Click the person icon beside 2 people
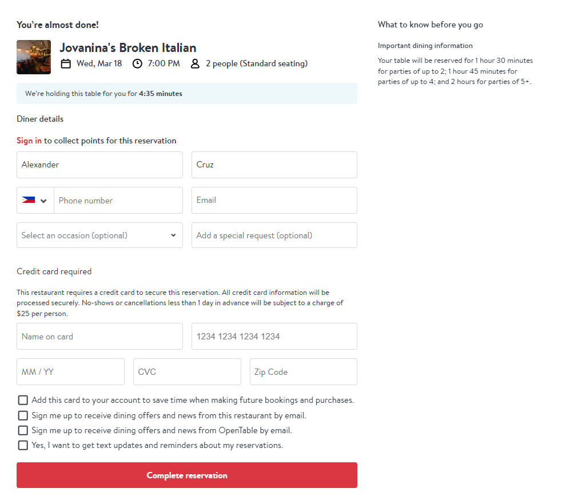Viewport: 562px width, 496px height. click(x=195, y=64)
